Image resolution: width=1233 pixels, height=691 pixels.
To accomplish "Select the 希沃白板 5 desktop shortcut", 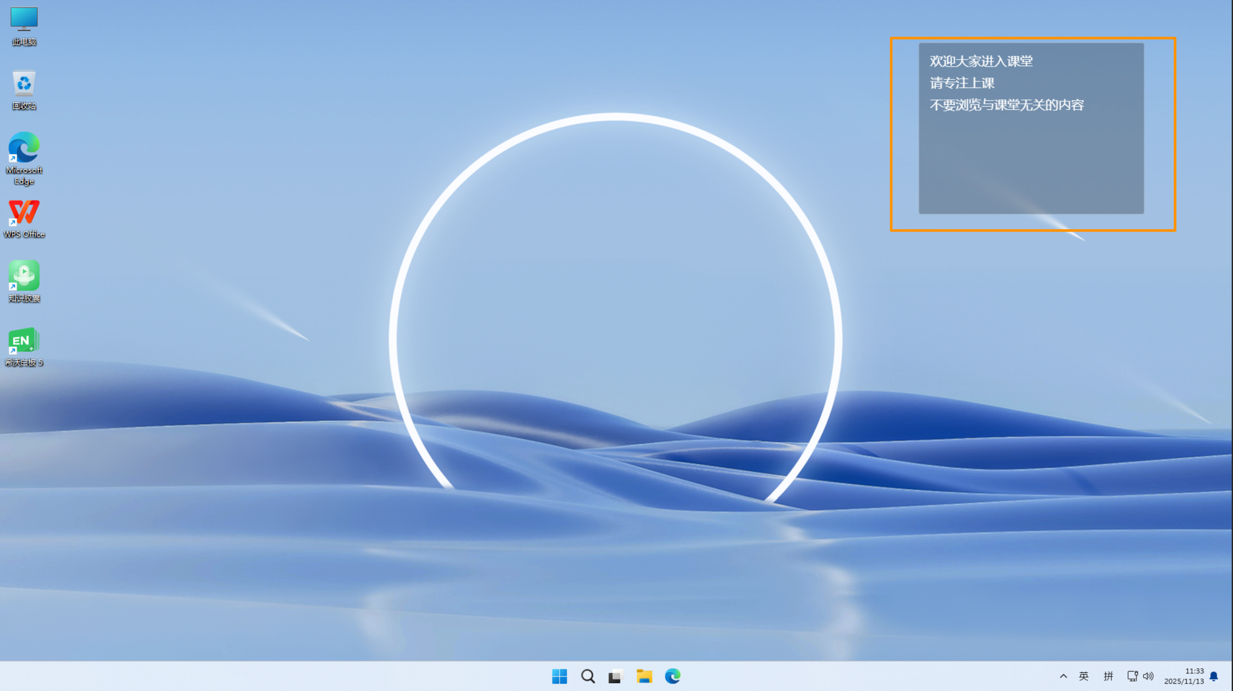I will (24, 340).
